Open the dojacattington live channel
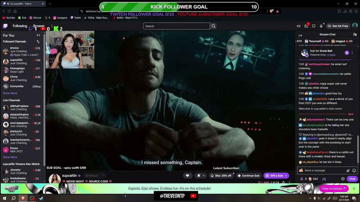The width and height of the screenshot is (360, 202). click(x=22, y=116)
